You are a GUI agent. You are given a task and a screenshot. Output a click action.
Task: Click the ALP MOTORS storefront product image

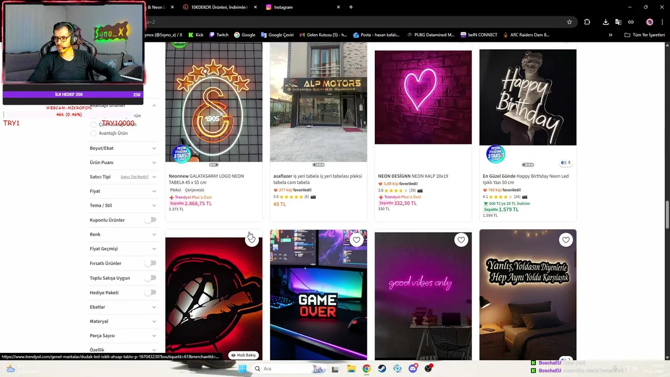(x=318, y=103)
